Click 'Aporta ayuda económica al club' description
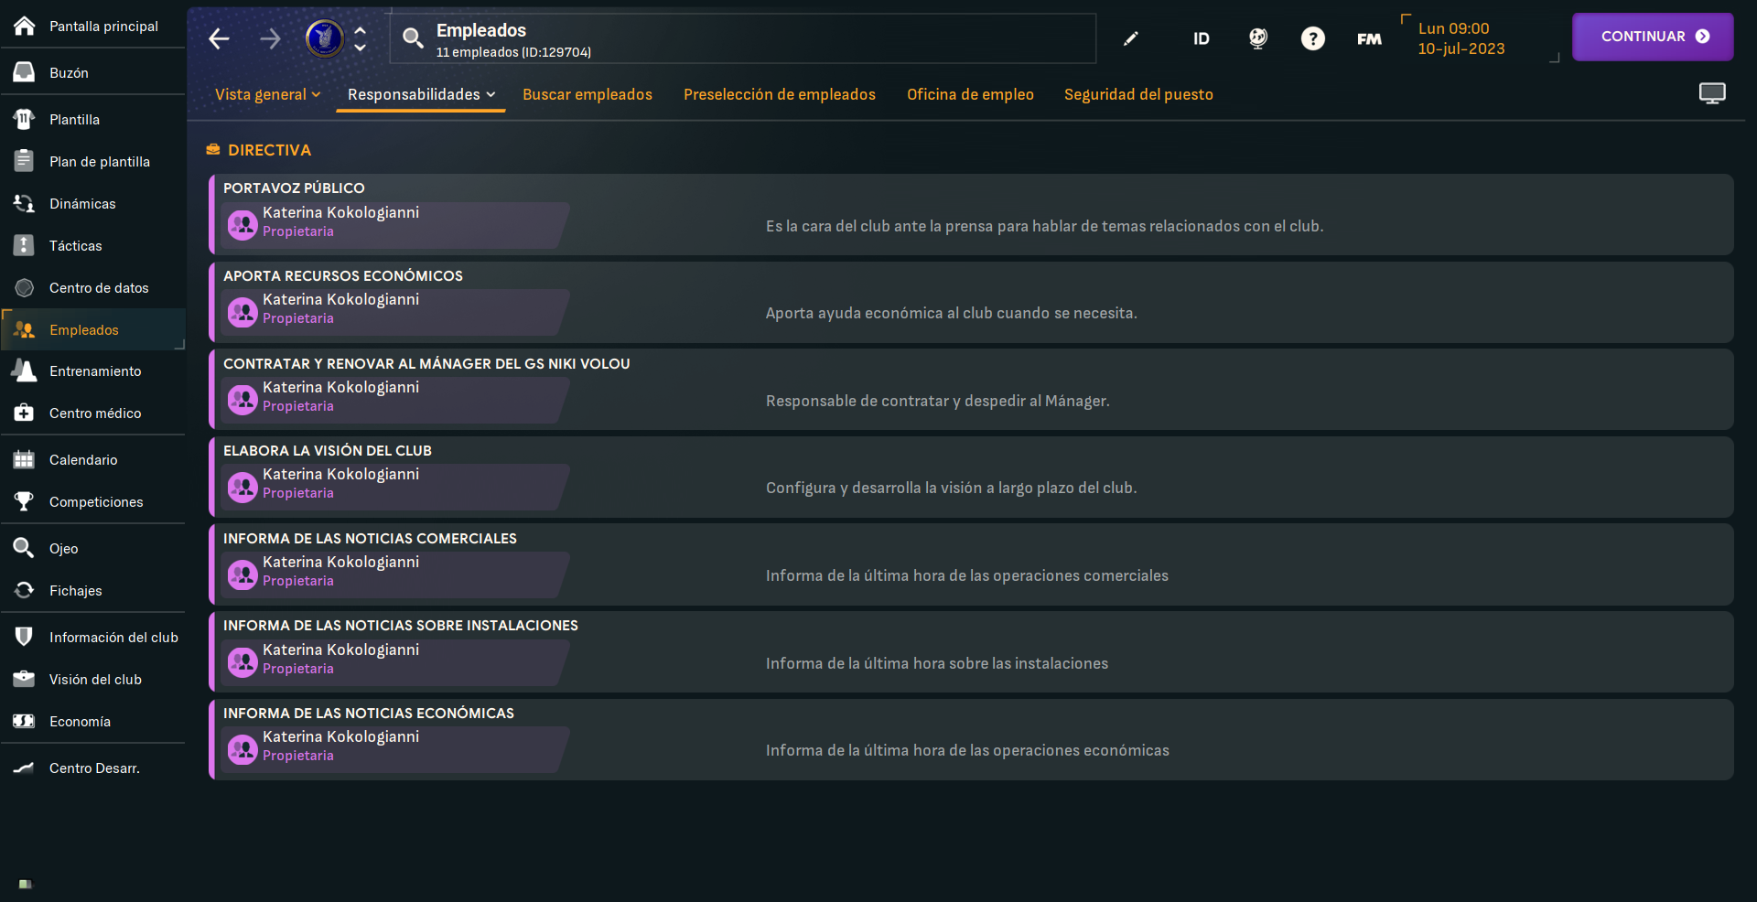The width and height of the screenshot is (1757, 902). pos(951,313)
